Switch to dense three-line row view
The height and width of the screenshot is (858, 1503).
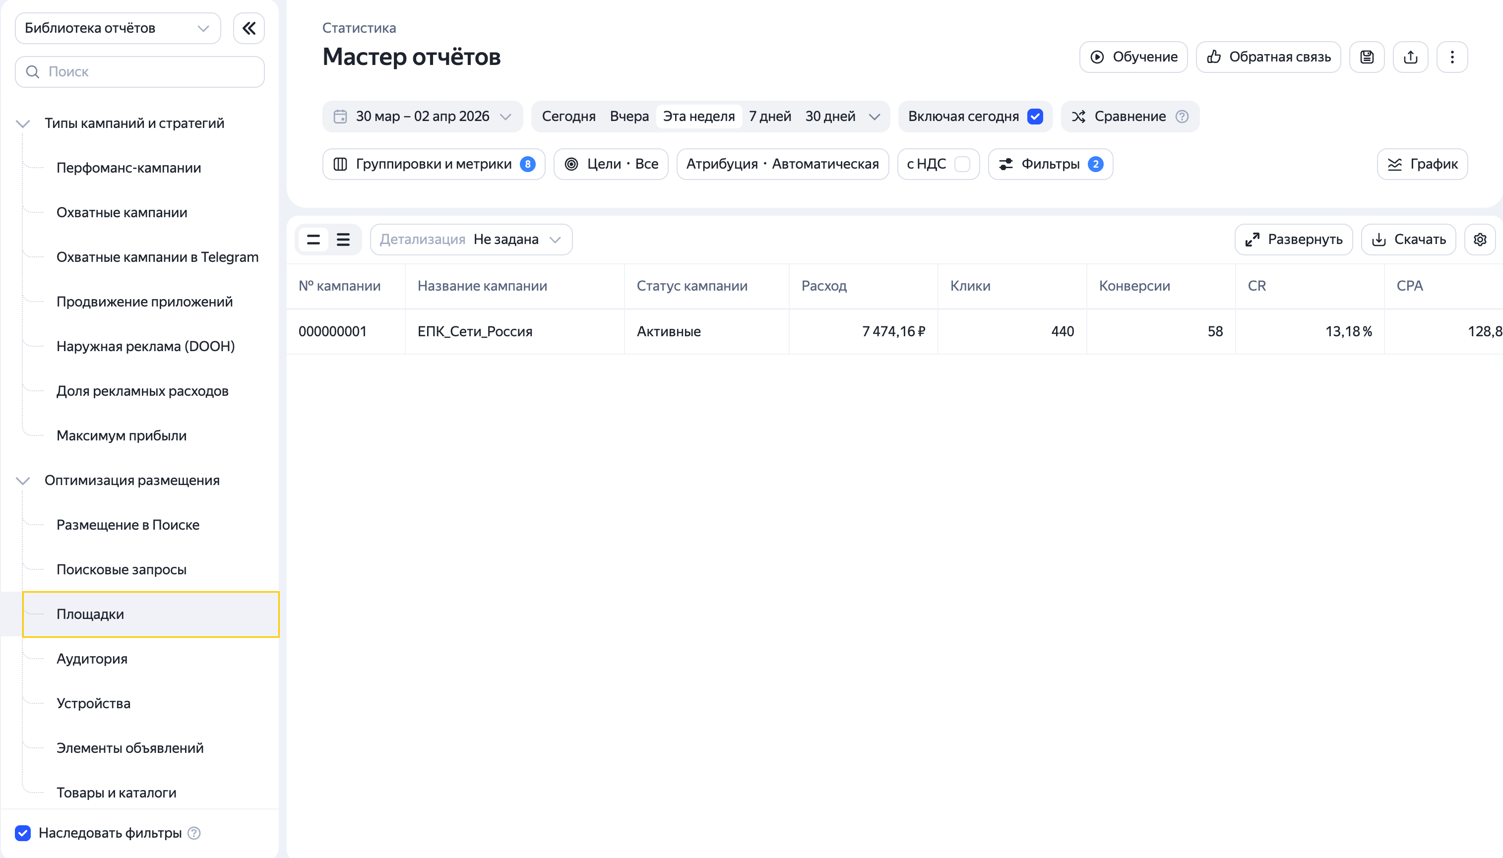point(343,239)
